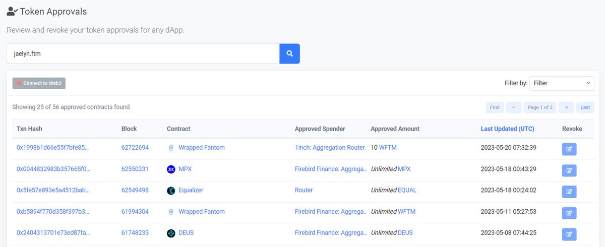Click the WFTM link in Unlimited WFTM

tap(407, 212)
